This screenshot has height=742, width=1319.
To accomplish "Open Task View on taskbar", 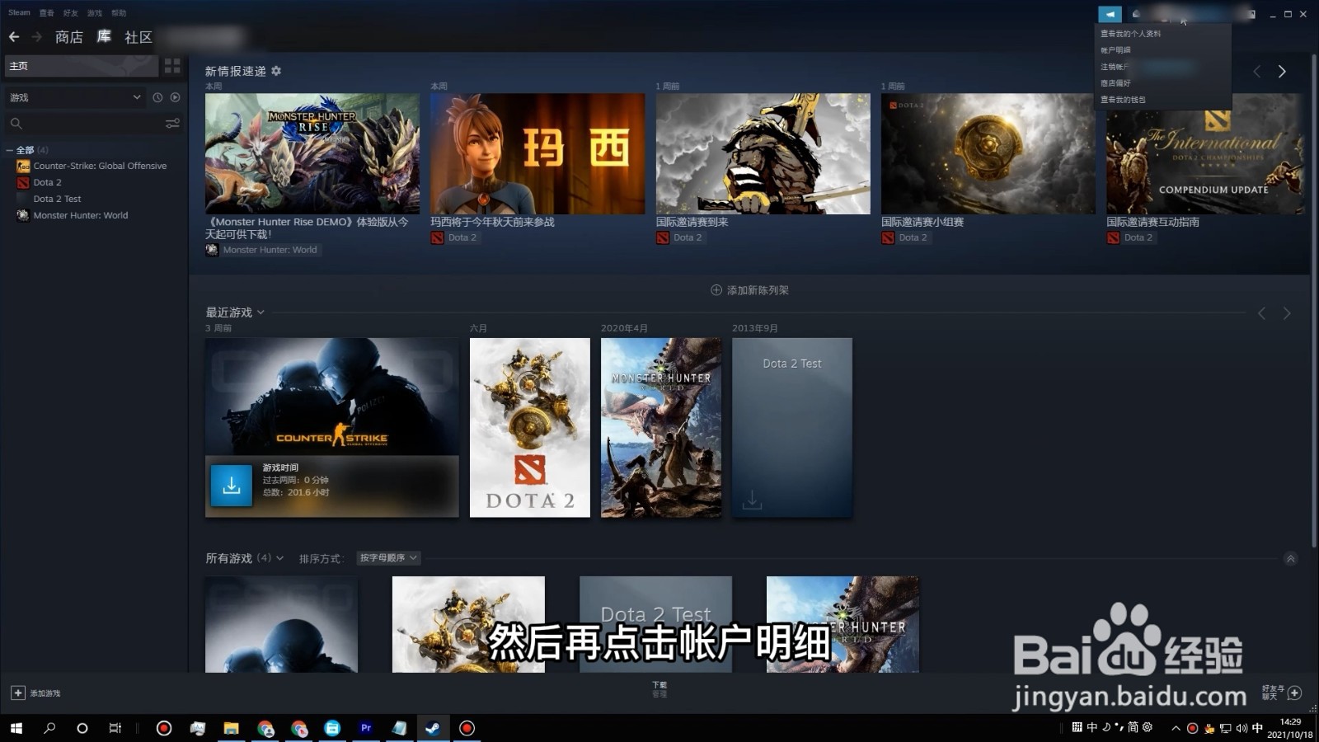I will click(x=115, y=728).
